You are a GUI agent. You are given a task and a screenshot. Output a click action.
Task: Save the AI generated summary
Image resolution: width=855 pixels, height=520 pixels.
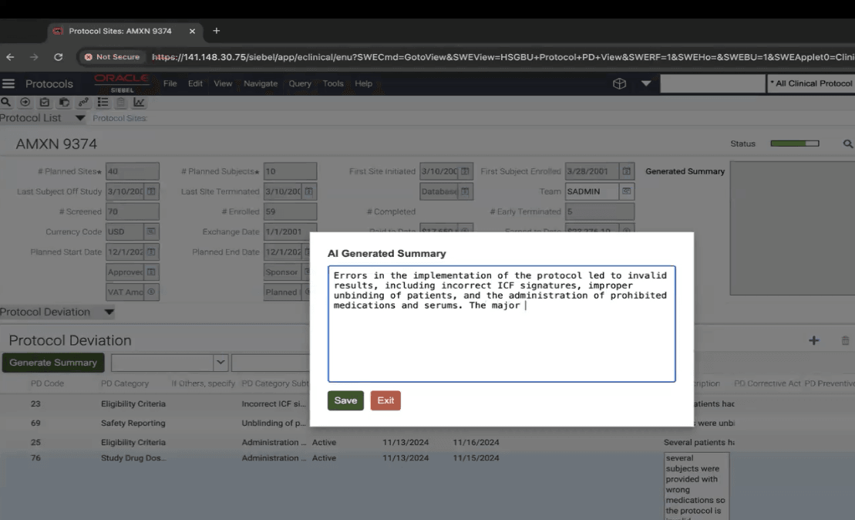(345, 400)
